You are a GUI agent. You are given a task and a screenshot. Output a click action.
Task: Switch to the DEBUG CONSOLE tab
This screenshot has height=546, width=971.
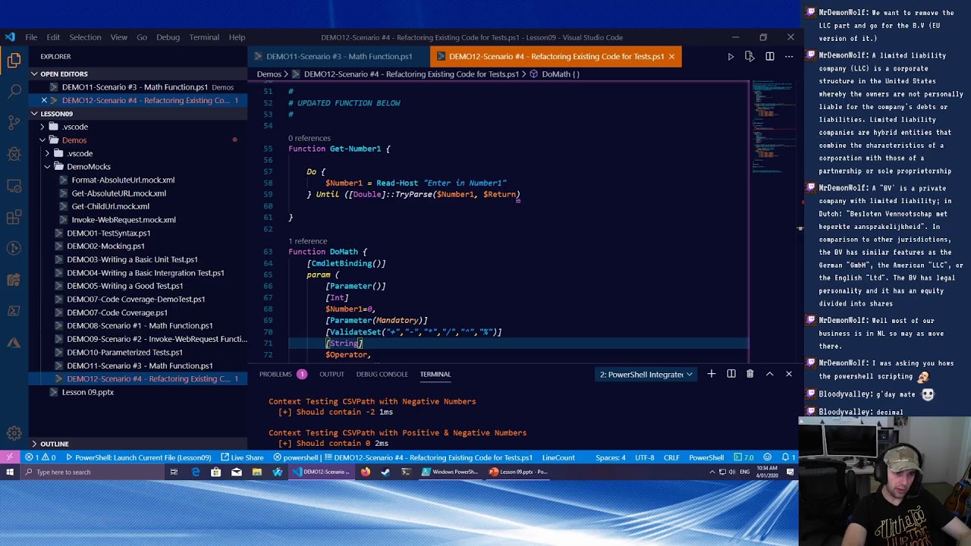click(x=382, y=374)
